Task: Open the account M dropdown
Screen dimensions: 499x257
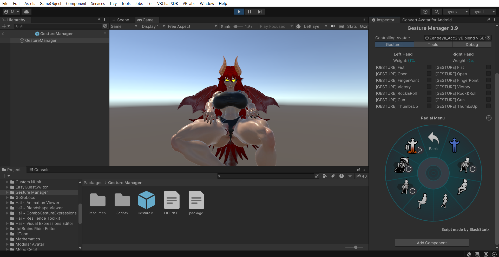Action: [x=11, y=12]
